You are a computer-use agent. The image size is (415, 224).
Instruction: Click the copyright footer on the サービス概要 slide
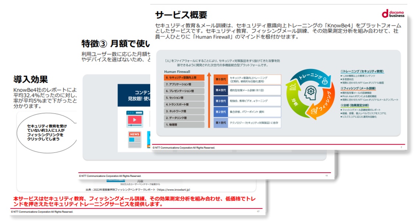[x=184, y=148]
